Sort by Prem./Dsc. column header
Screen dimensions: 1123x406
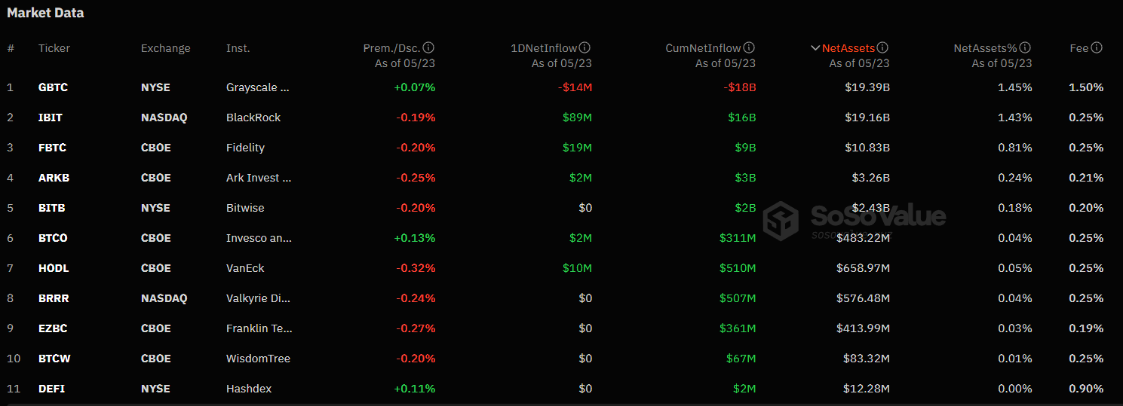(x=391, y=48)
